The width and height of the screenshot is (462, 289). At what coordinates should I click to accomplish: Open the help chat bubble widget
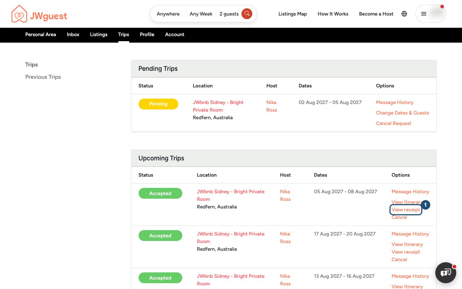coord(446,272)
